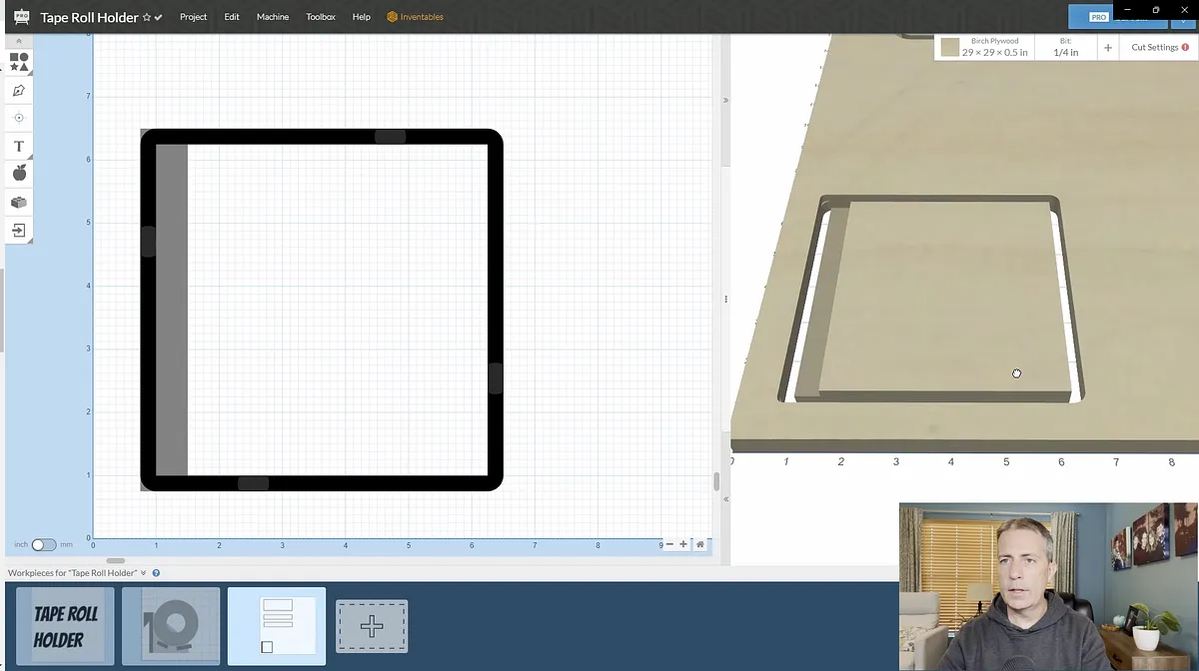The image size is (1199, 671).
Task: Open the Toolbox menu
Action: [x=321, y=17]
